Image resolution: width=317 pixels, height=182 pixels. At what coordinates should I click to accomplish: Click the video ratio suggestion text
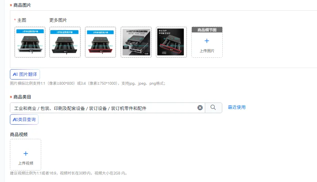click(69, 173)
